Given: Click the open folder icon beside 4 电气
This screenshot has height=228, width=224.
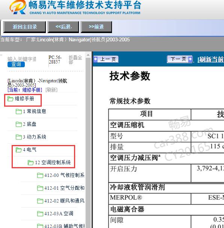Looking at the screenshot, I should pos(19,150).
